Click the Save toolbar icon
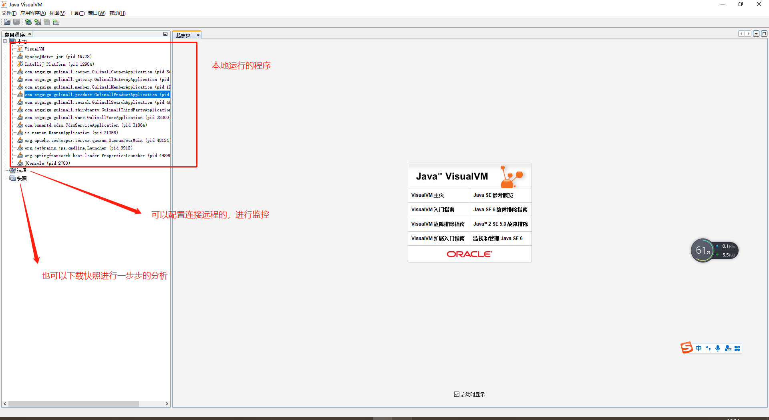The height and width of the screenshot is (420, 769). pos(16,22)
